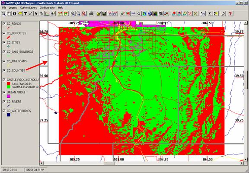Viewport: 249px width, 173px height.
Task: Click the gray CO_COUNTIES legend box
Action: point(9,74)
